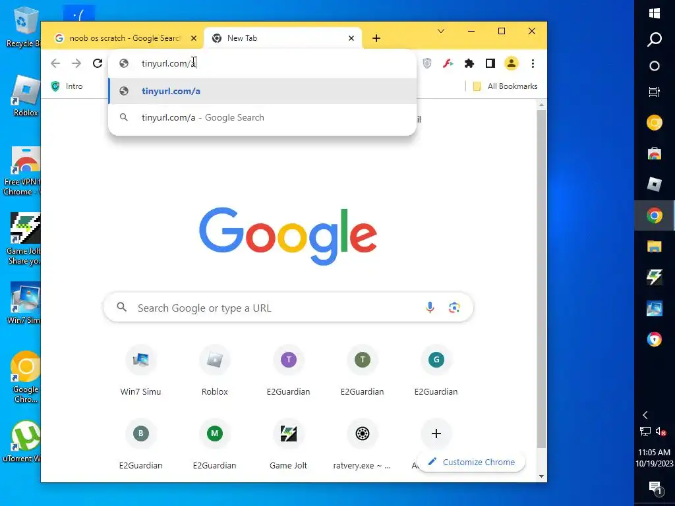Click the muted volume tray icon

coord(660,431)
